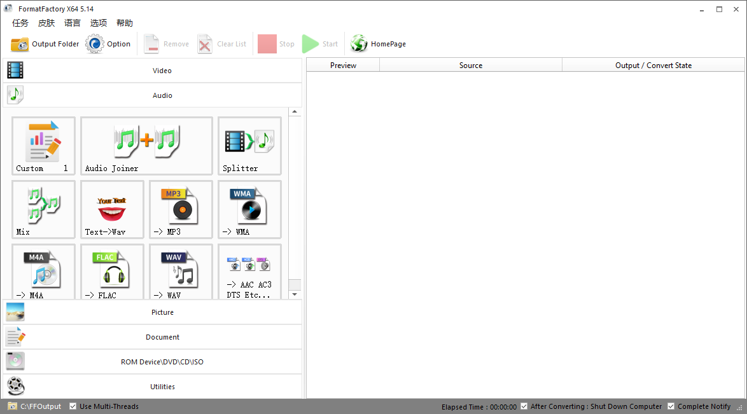Image resolution: width=747 pixels, height=414 pixels.
Task: Maximize the FormatFactory window
Action: pyautogui.click(x=720, y=9)
